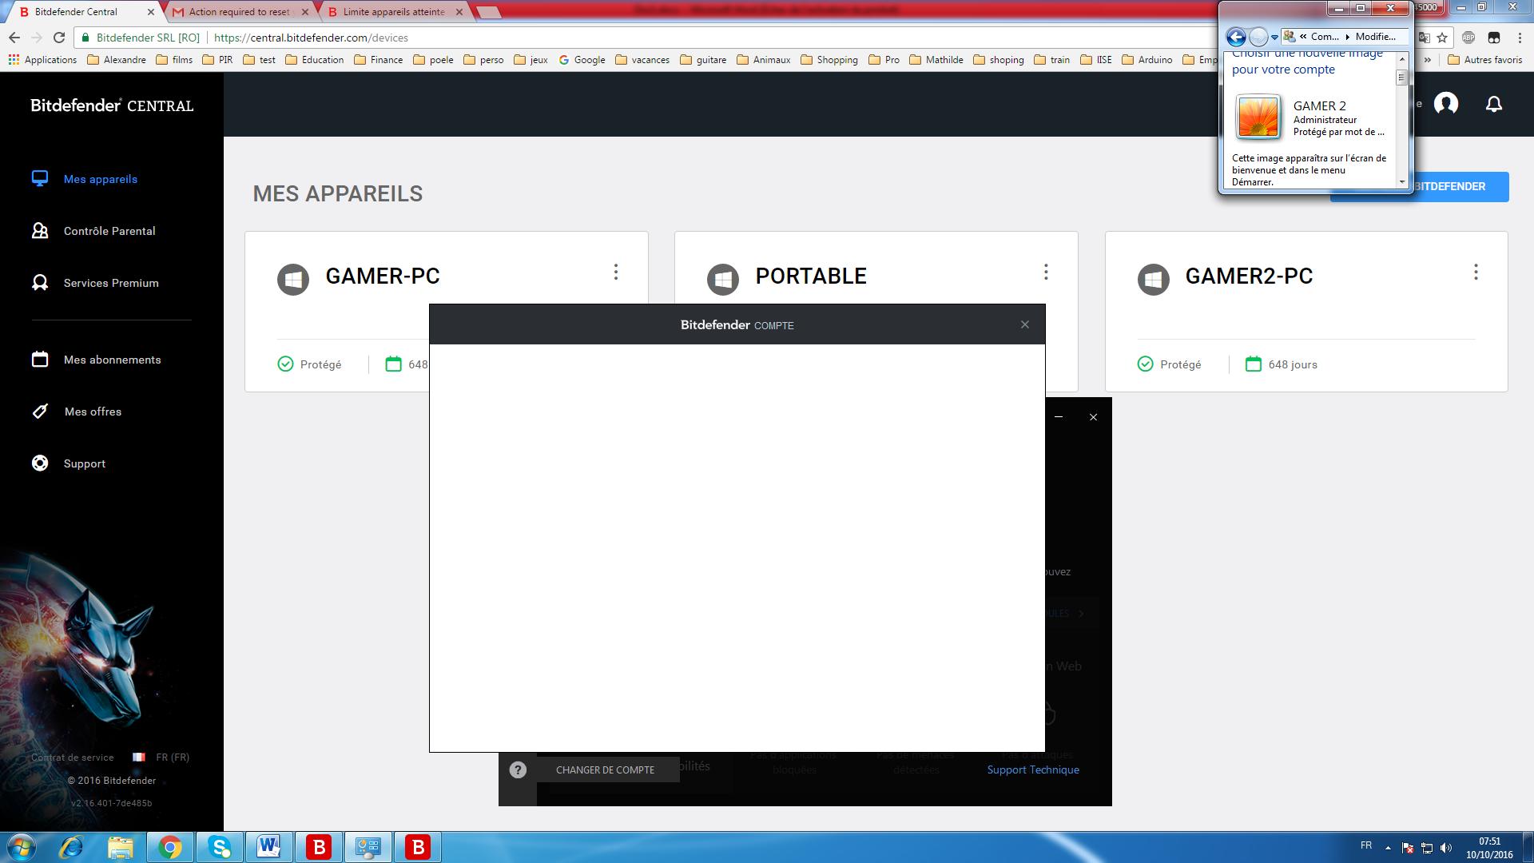The image size is (1534, 863).
Task: Open Mes appareils in the sidebar
Action: [x=85, y=179]
